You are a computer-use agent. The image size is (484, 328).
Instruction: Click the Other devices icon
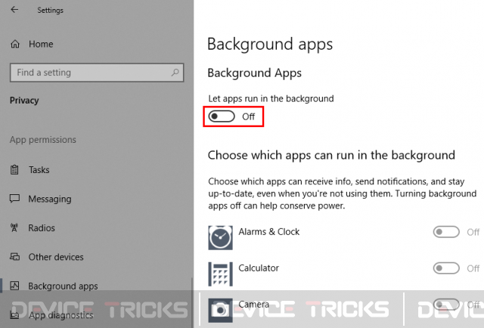pyautogui.click(x=14, y=257)
